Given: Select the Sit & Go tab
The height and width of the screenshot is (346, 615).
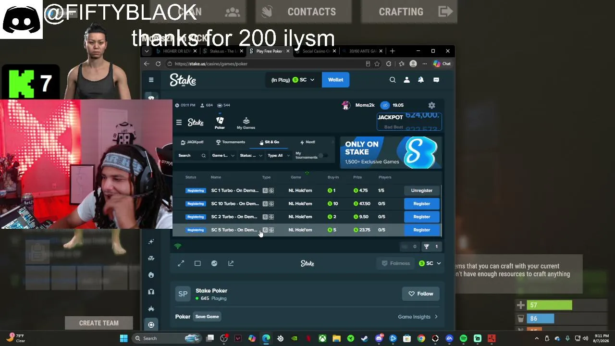Looking at the screenshot, I should (x=270, y=142).
